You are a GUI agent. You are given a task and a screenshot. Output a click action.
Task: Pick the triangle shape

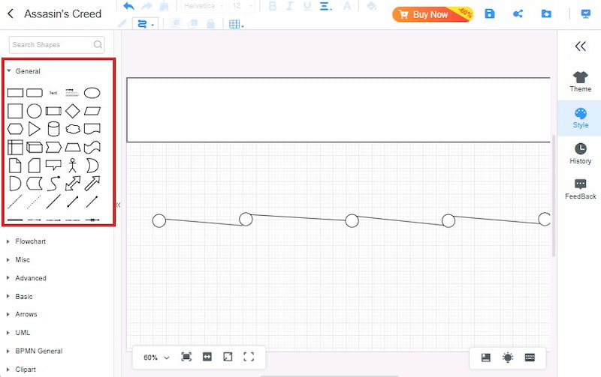point(34,129)
